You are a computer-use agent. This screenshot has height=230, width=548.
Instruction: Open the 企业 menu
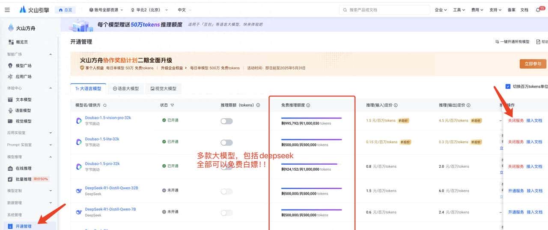[x=441, y=10]
